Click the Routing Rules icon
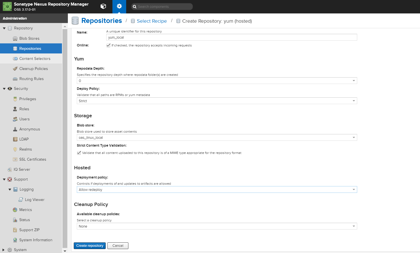 tap(15, 79)
